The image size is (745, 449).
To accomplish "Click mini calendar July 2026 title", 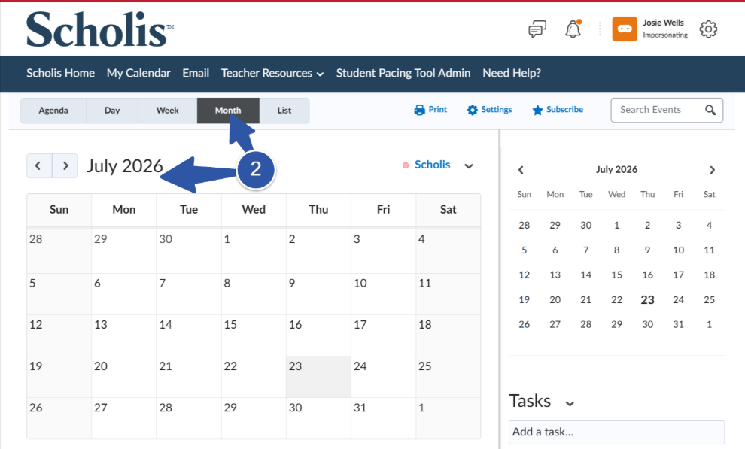I will coord(617,170).
